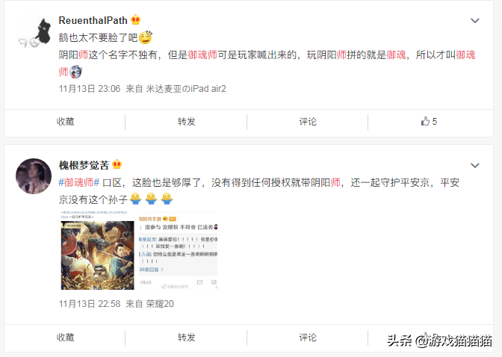Screen dimensions: 502x357
Task: Click 收藏 under the second post
Action: coord(65,338)
